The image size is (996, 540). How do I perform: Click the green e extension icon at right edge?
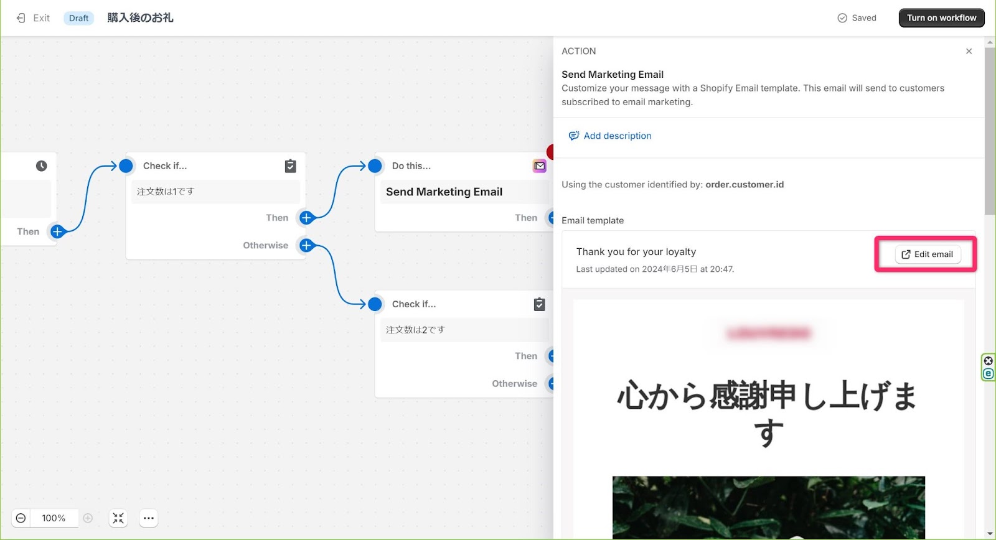[989, 374]
